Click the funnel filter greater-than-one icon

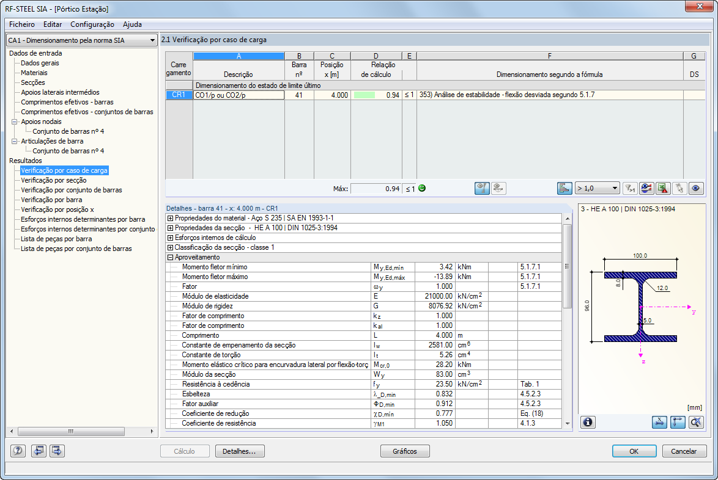point(630,188)
